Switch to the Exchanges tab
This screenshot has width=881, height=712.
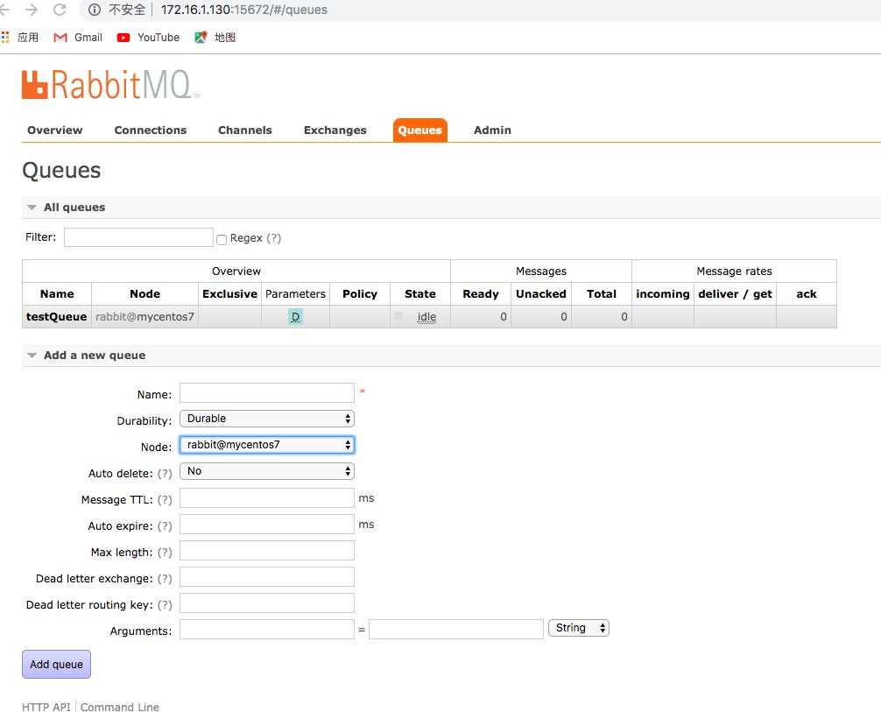coord(335,130)
